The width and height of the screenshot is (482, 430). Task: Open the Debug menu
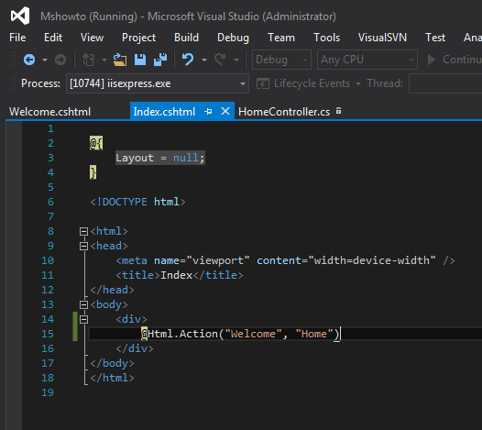[x=233, y=38]
